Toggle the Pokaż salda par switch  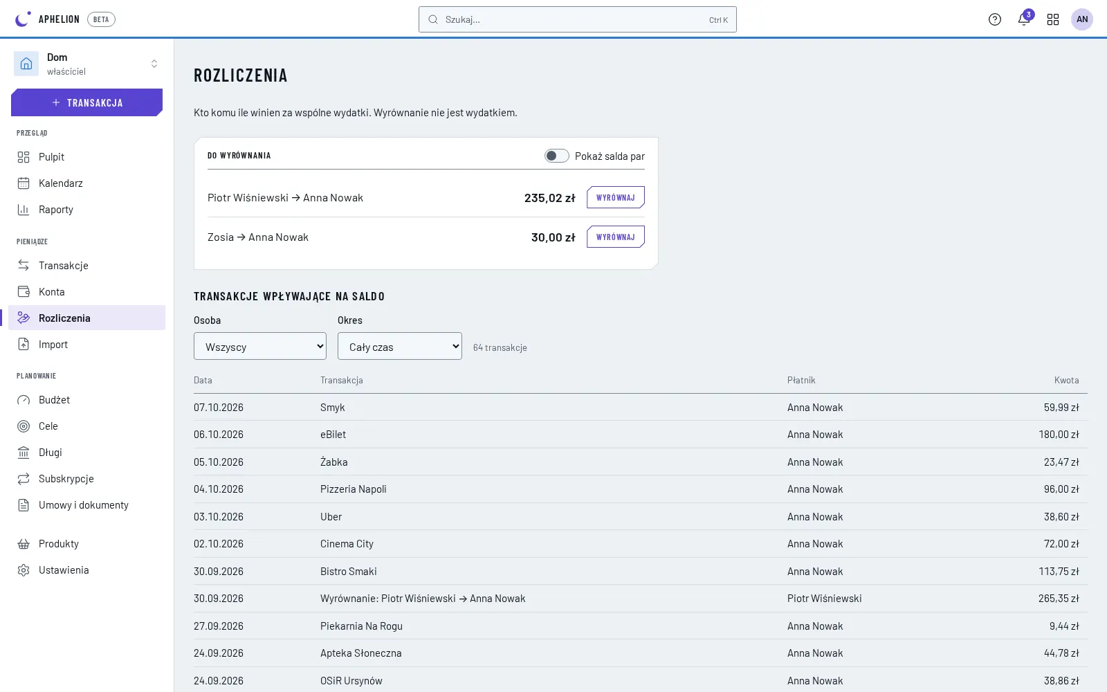tap(556, 156)
